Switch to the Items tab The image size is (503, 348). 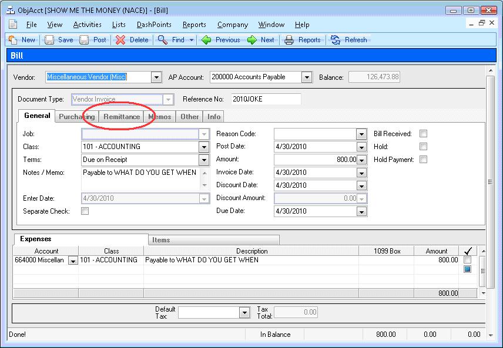[161, 239]
